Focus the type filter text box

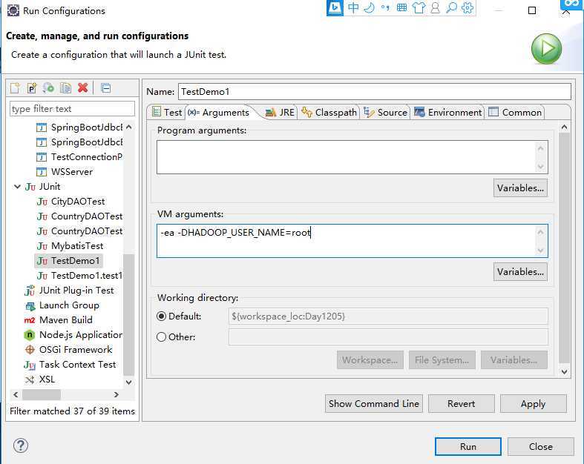(72, 109)
